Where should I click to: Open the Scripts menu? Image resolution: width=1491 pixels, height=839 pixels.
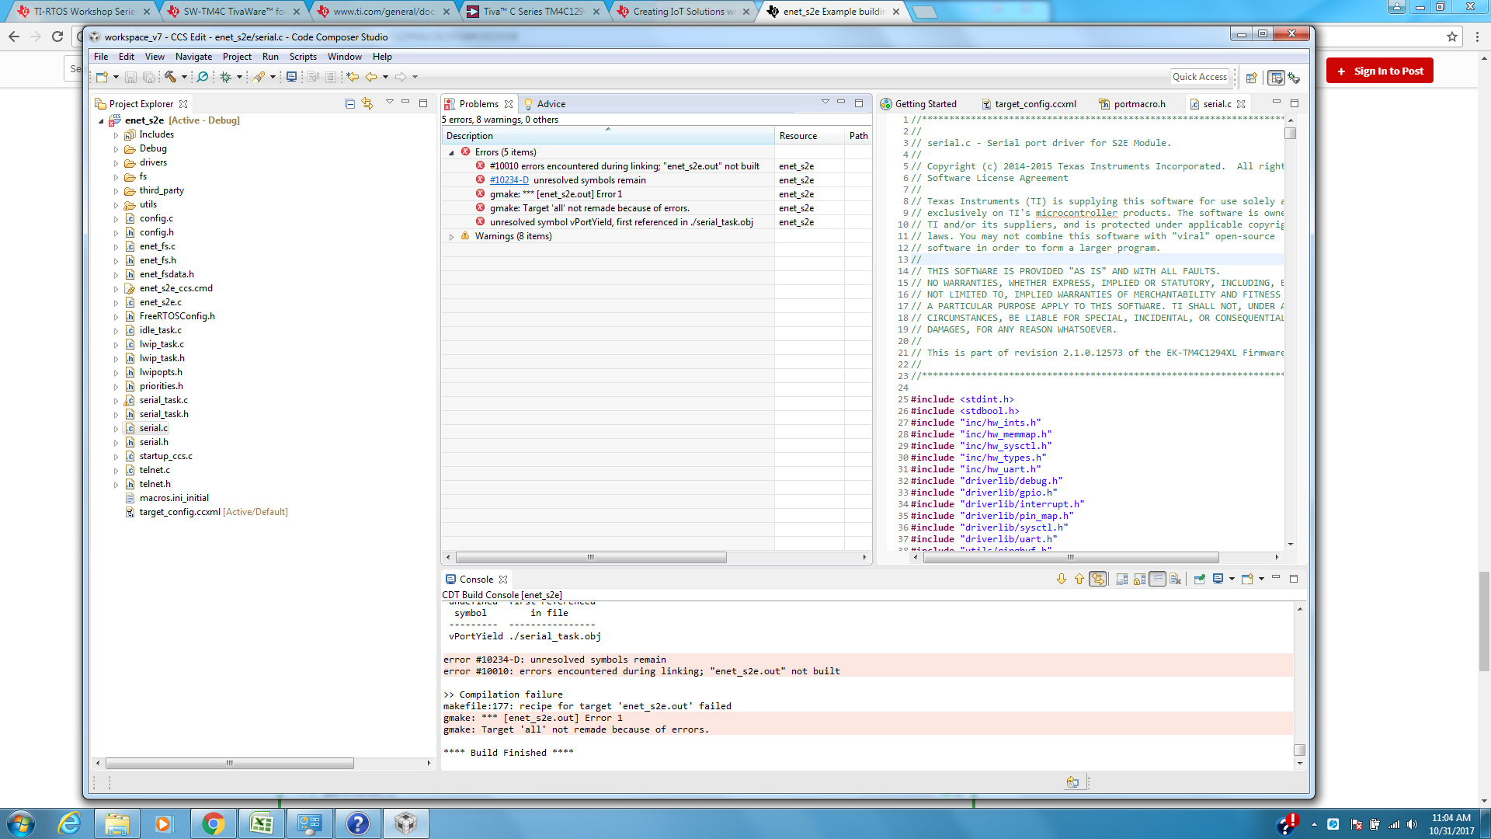(x=303, y=57)
